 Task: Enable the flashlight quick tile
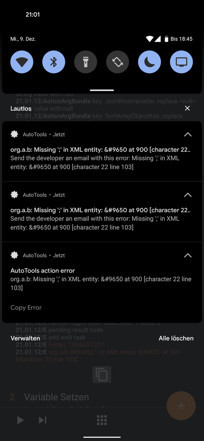point(86,62)
